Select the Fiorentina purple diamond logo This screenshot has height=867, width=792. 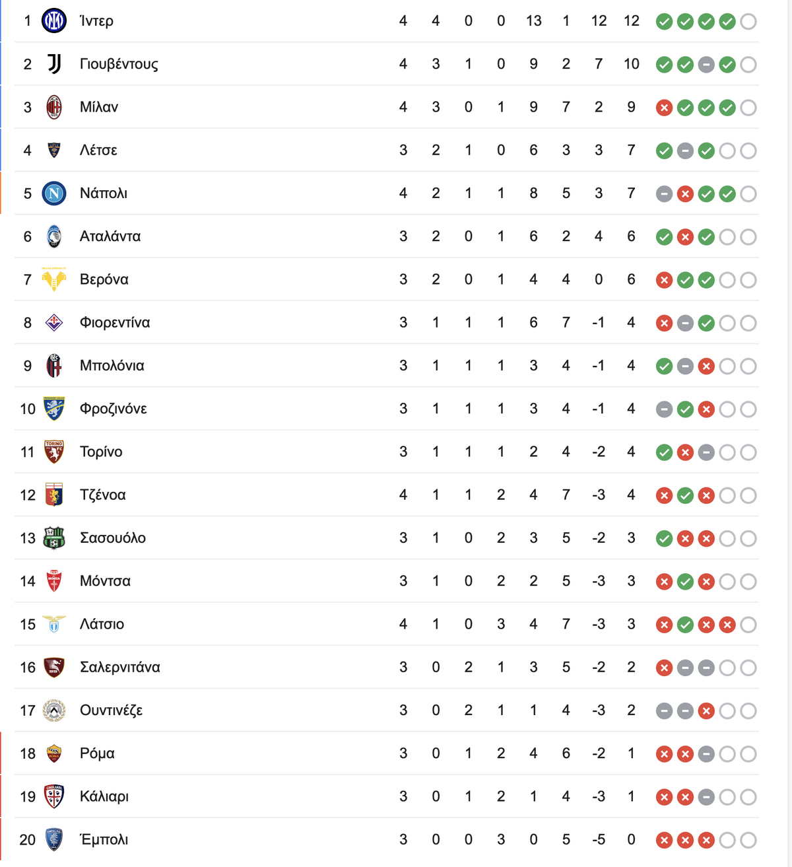pyautogui.click(x=54, y=322)
